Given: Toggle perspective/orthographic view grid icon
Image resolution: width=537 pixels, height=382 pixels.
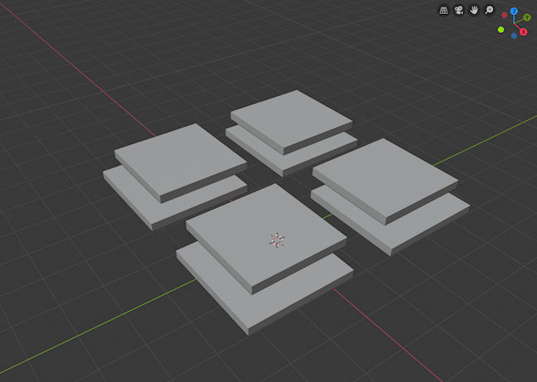Looking at the screenshot, I should point(443,11).
